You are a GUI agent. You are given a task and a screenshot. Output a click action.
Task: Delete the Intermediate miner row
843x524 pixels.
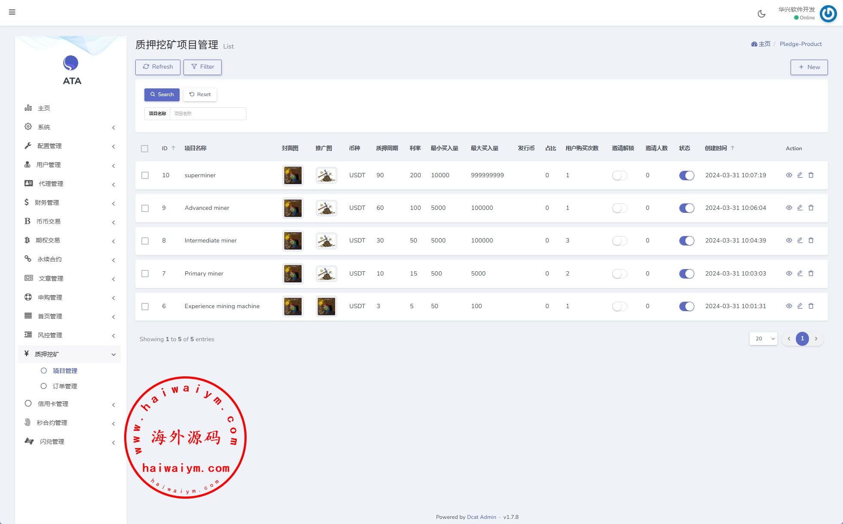[x=811, y=240]
